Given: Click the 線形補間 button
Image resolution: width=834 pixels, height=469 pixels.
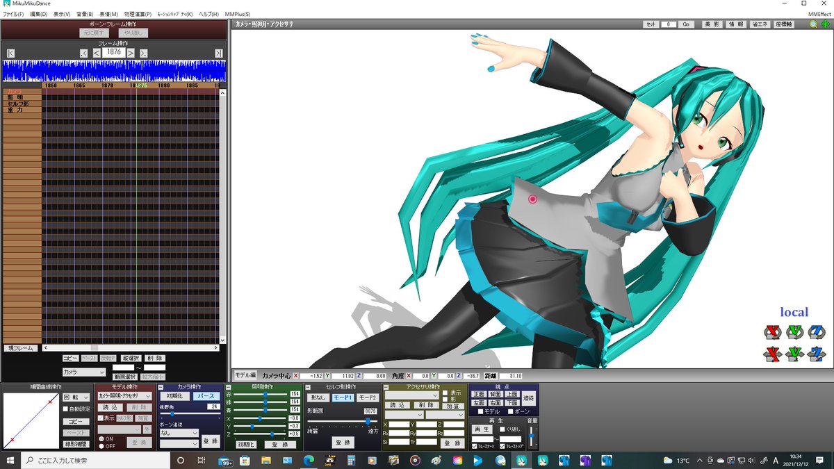Looking at the screenshot, I should click(76, 444).
